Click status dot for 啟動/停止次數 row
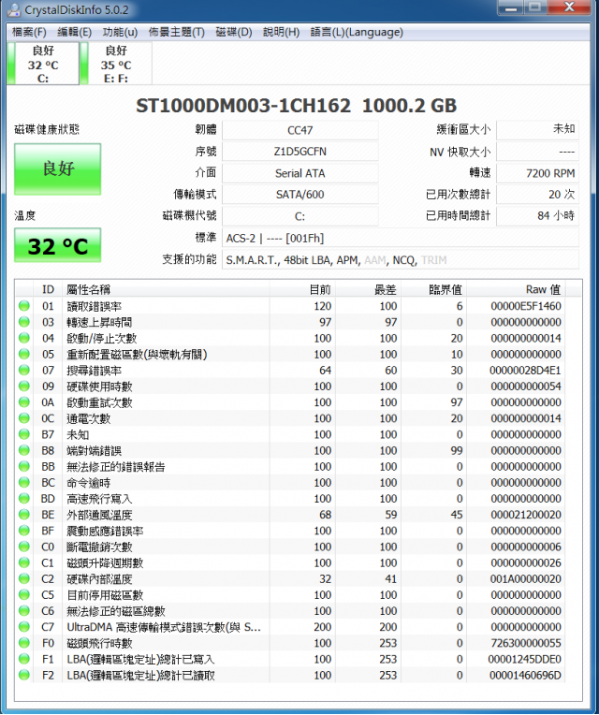Image resolution: width=599 pixels, height=715 pixels. pyautogui.click(x=24, y=338)
